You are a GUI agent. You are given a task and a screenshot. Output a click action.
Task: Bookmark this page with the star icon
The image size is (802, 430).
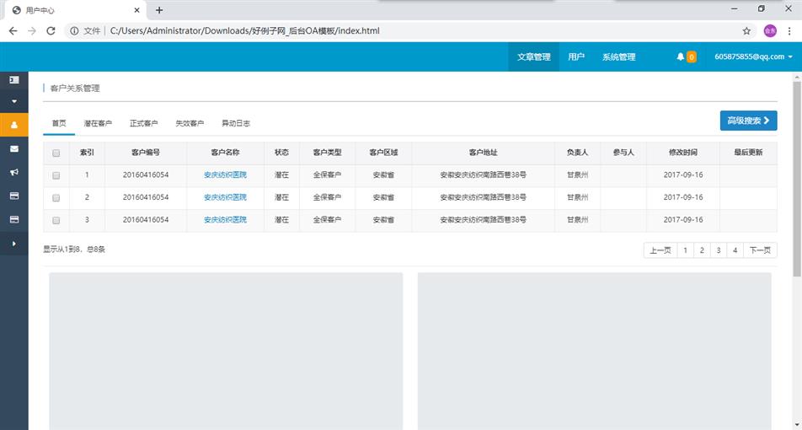[x=746, y=30]
